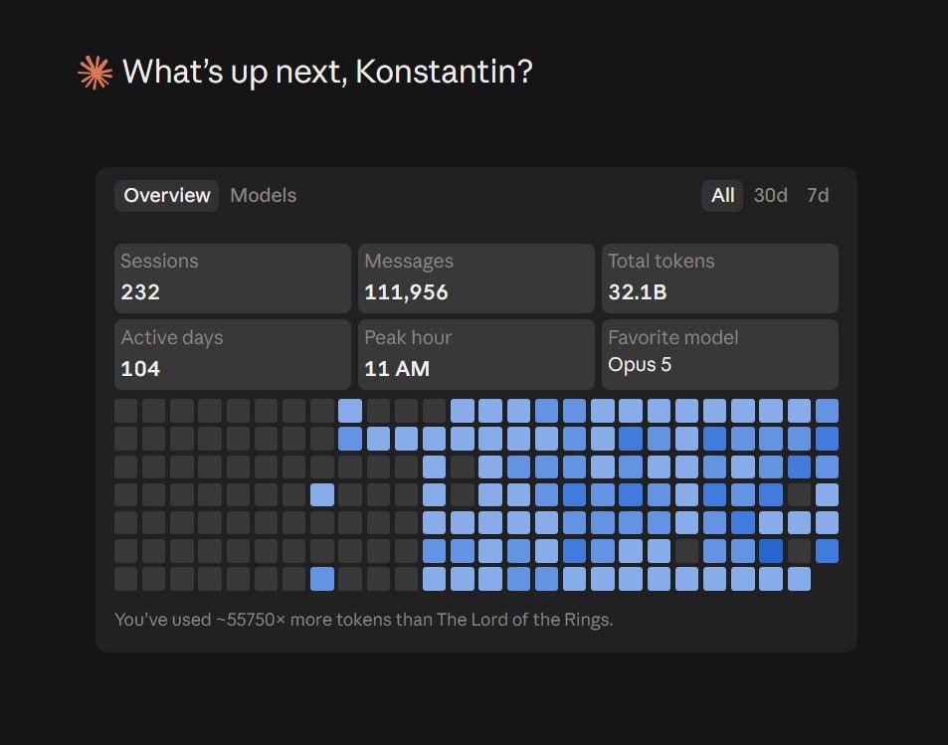This screenshot has height=745, width=948.
Task: Select the messages count 111,956
Action: click(x=406, y=292)
